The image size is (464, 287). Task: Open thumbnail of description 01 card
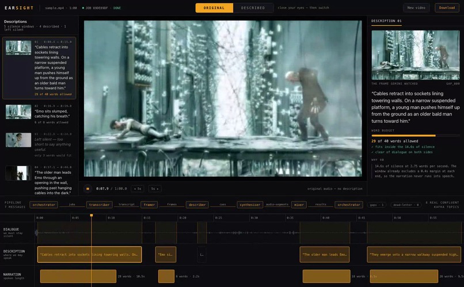coord(18,48)
